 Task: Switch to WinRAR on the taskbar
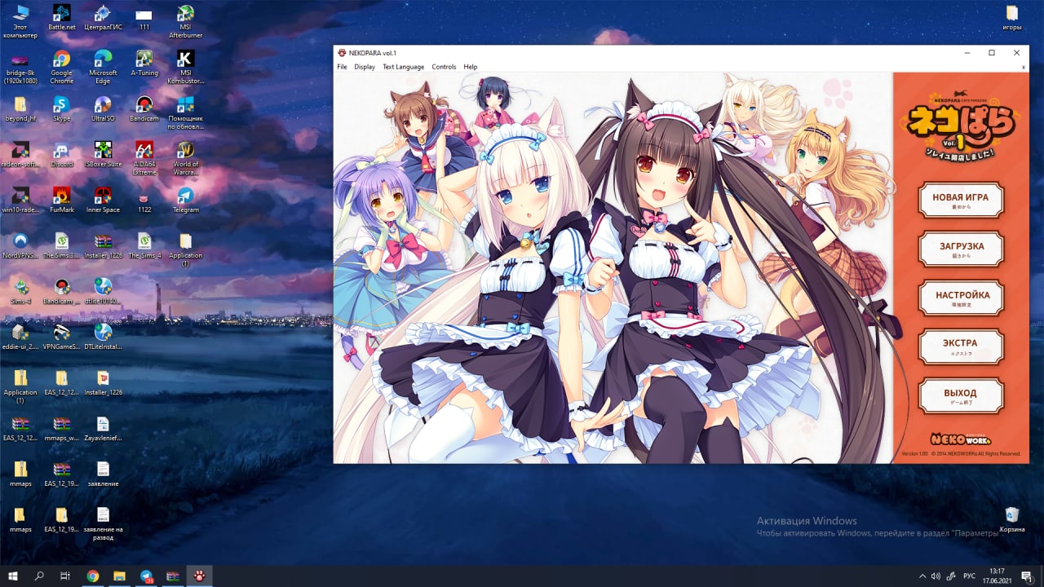[173, 576]
